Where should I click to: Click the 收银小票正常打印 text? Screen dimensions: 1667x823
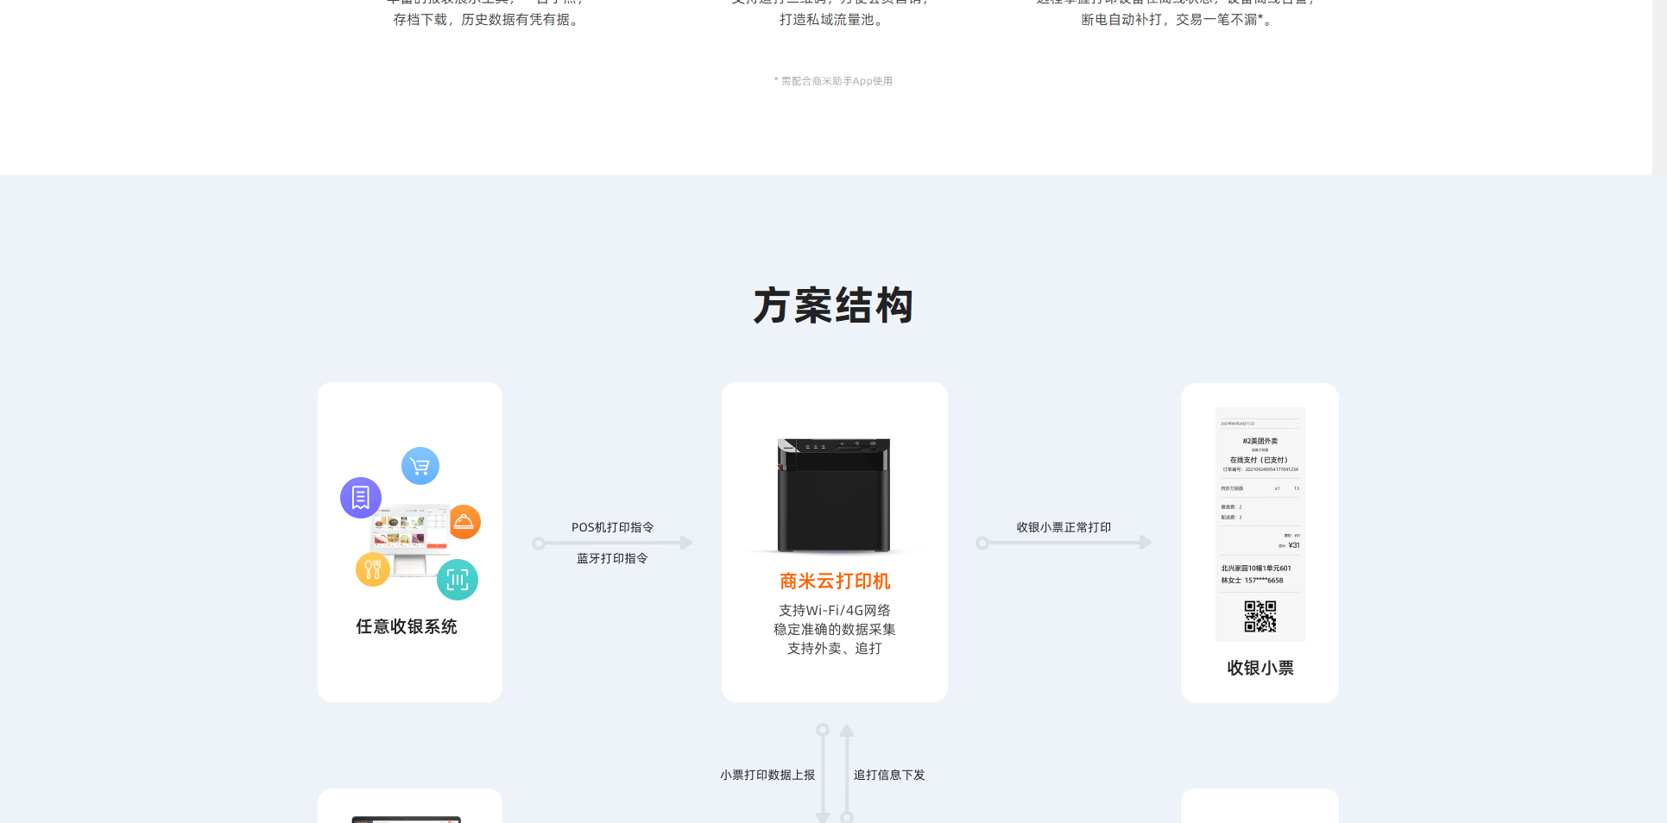[1064, 527]
